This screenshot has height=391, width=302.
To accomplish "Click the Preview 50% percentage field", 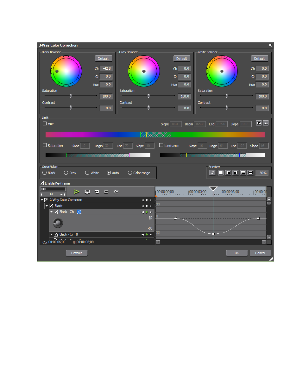I will pyautogui.click(x=262, y=173).
